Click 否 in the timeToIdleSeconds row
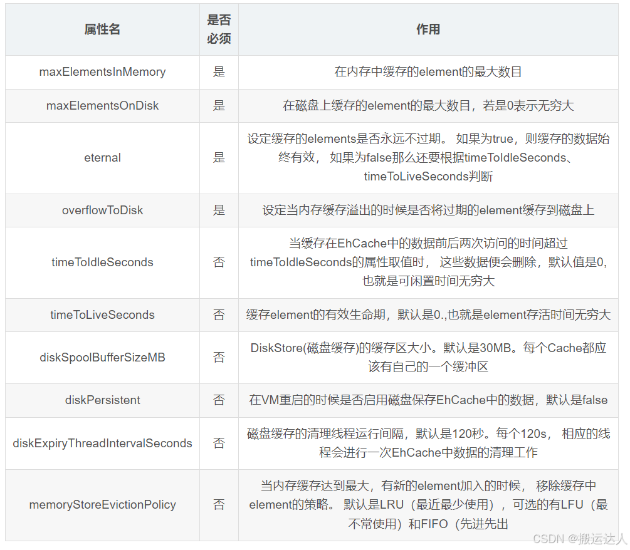The height and width of the screenshot is (550, 630). [x=219, y=262]
